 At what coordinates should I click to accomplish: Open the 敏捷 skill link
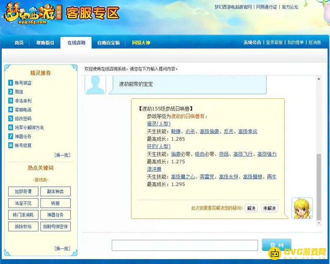(176, 131)
